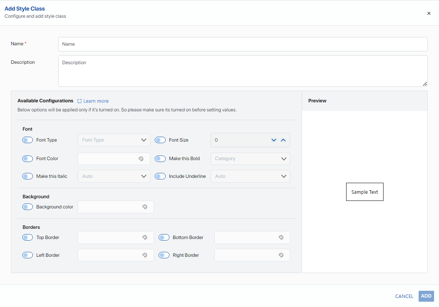The height and width of the screenshot is (307, 439).
Task: Click the CANCEL button
Action: coord(404,296)
